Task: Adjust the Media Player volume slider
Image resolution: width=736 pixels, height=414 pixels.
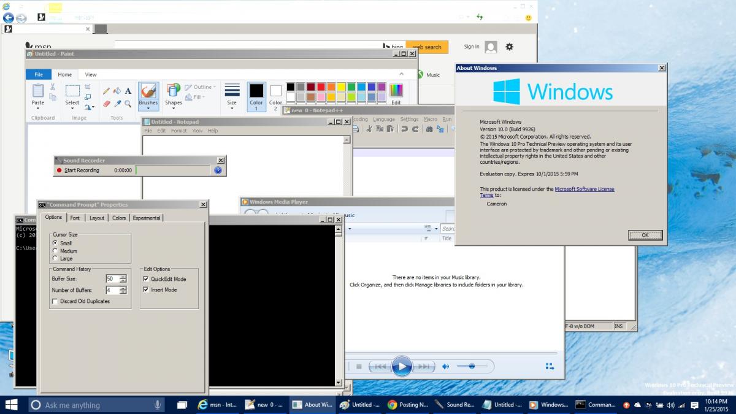Action: 472,367
